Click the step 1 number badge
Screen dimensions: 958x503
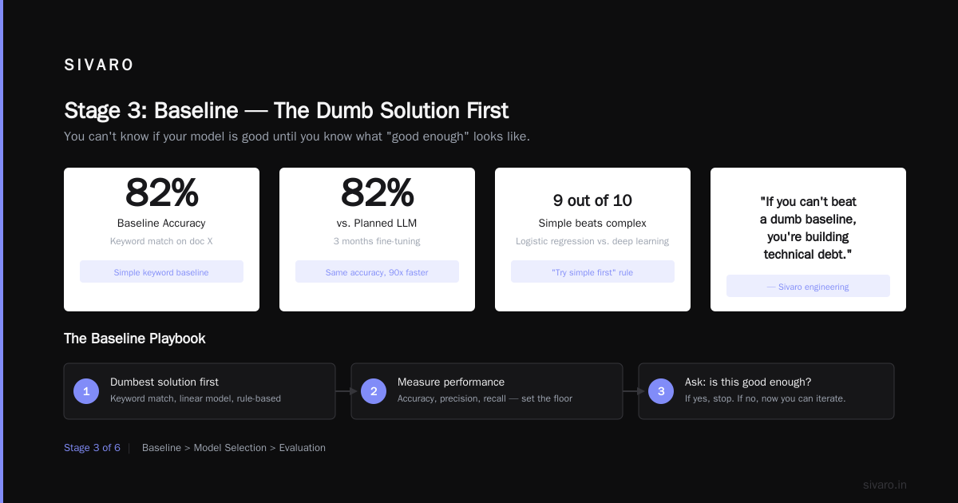click(x=86, y=391)
